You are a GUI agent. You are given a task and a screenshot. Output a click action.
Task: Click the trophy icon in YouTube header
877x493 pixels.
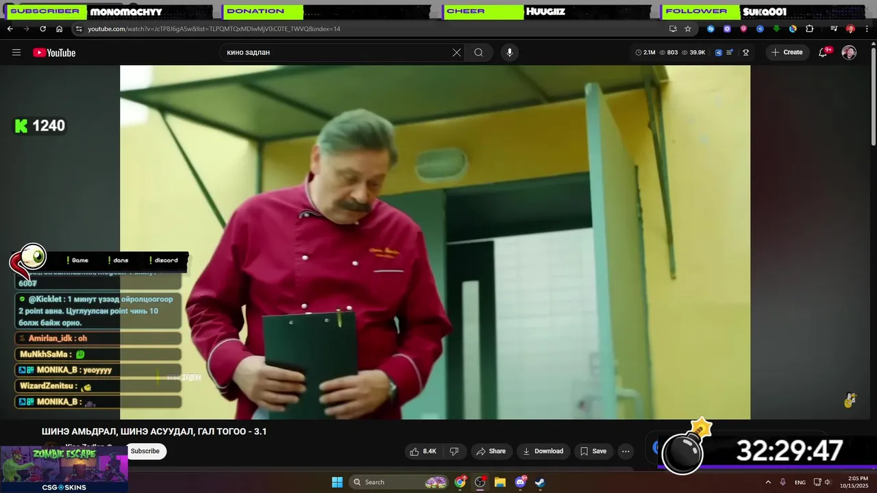pyautogui.click(x=745, y=52)
